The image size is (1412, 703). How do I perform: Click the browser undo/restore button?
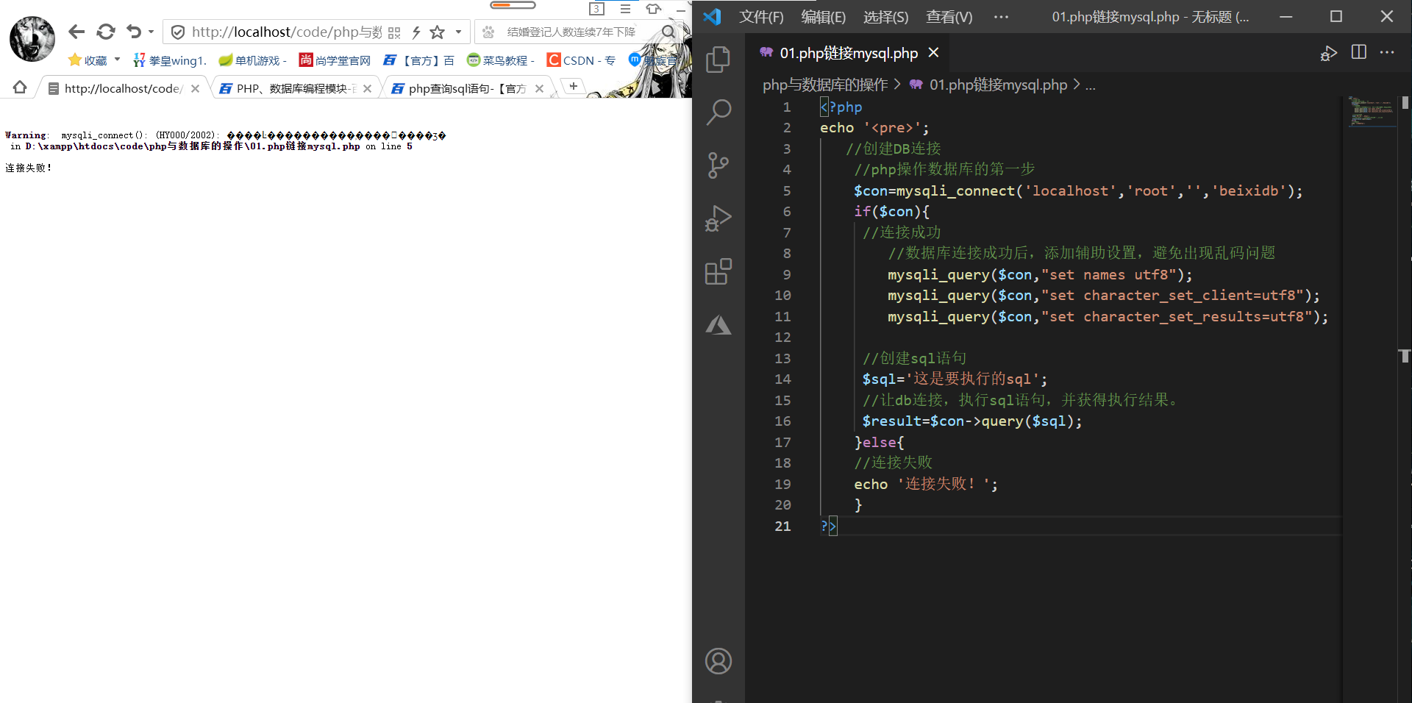coord(134,32)
